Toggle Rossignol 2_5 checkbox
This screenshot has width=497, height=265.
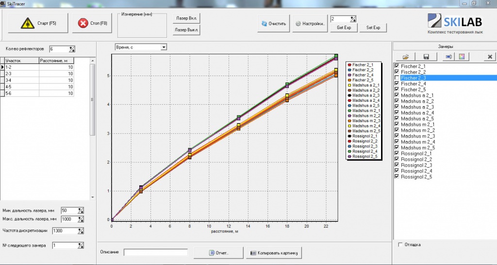(397, 177)
